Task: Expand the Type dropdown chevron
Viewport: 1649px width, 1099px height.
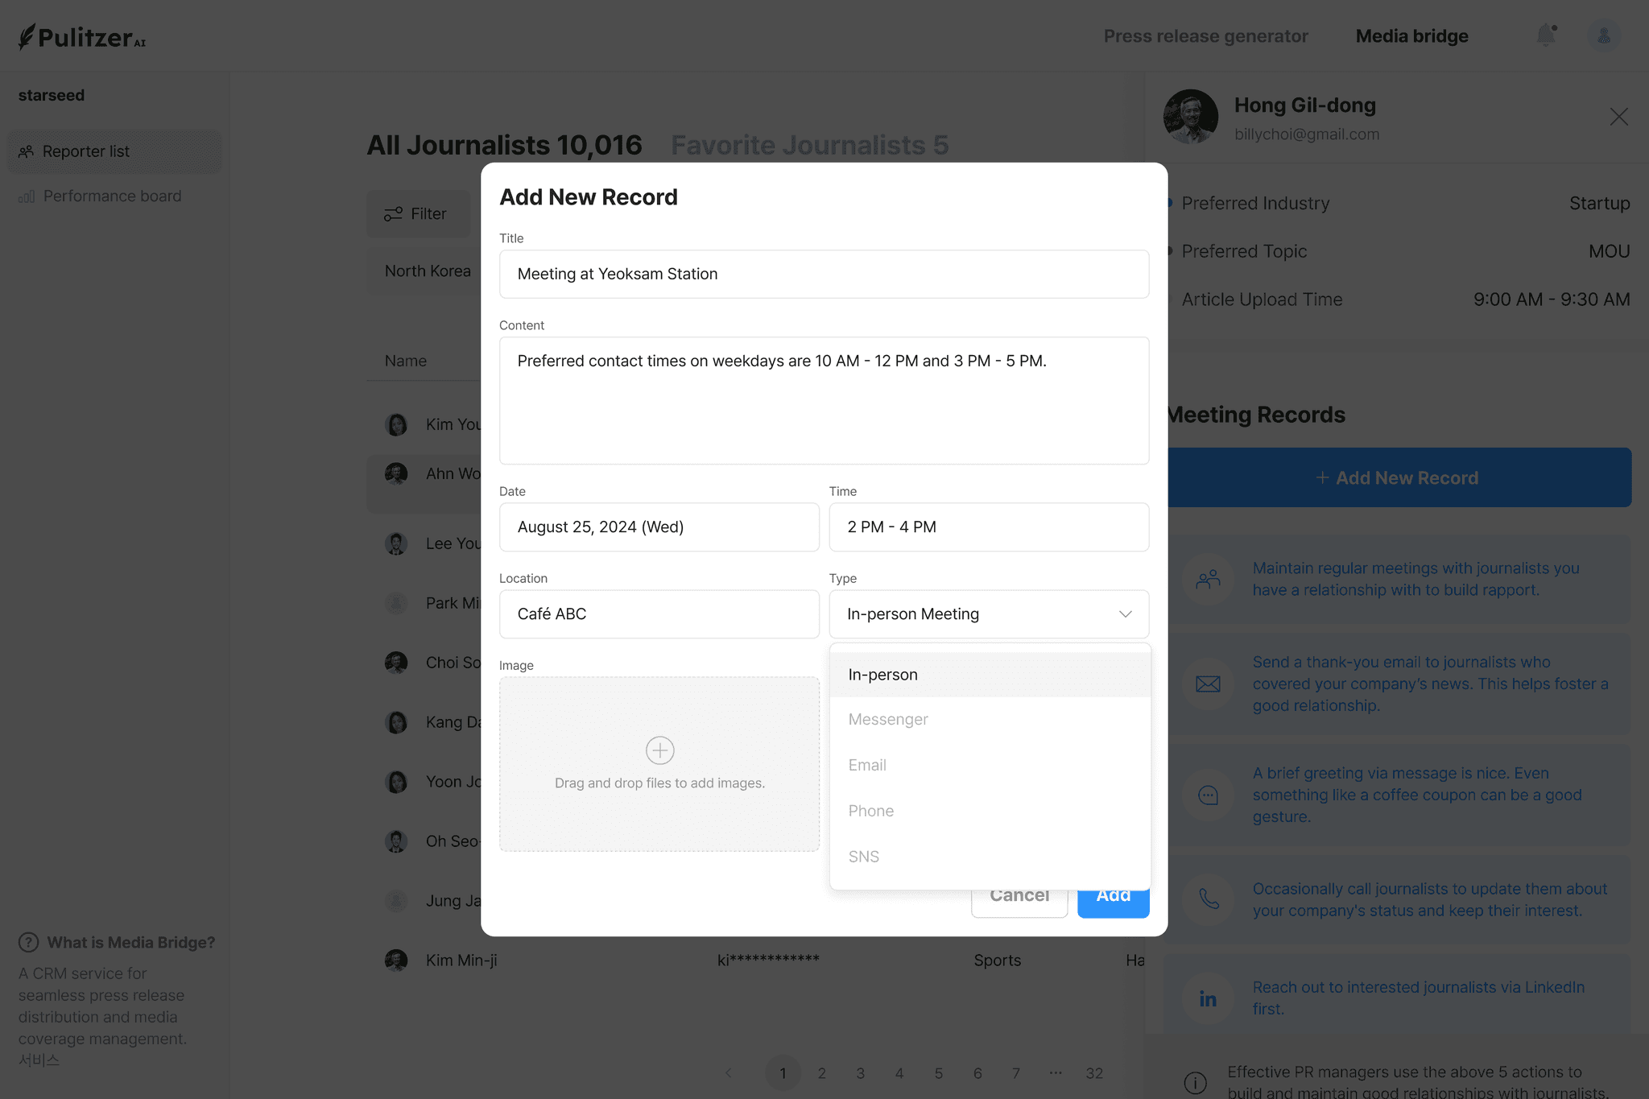Action: [x=1125, y=614]
